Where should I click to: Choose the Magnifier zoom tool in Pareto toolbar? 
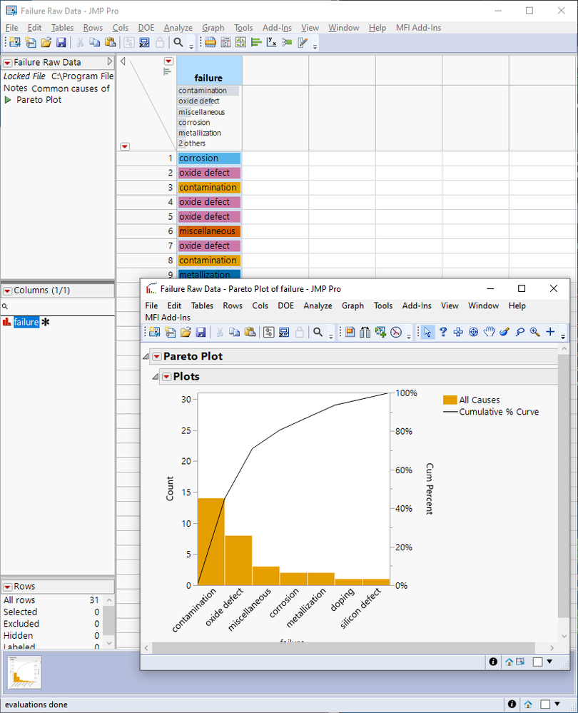pyautogui.click(x=534, y=332)
